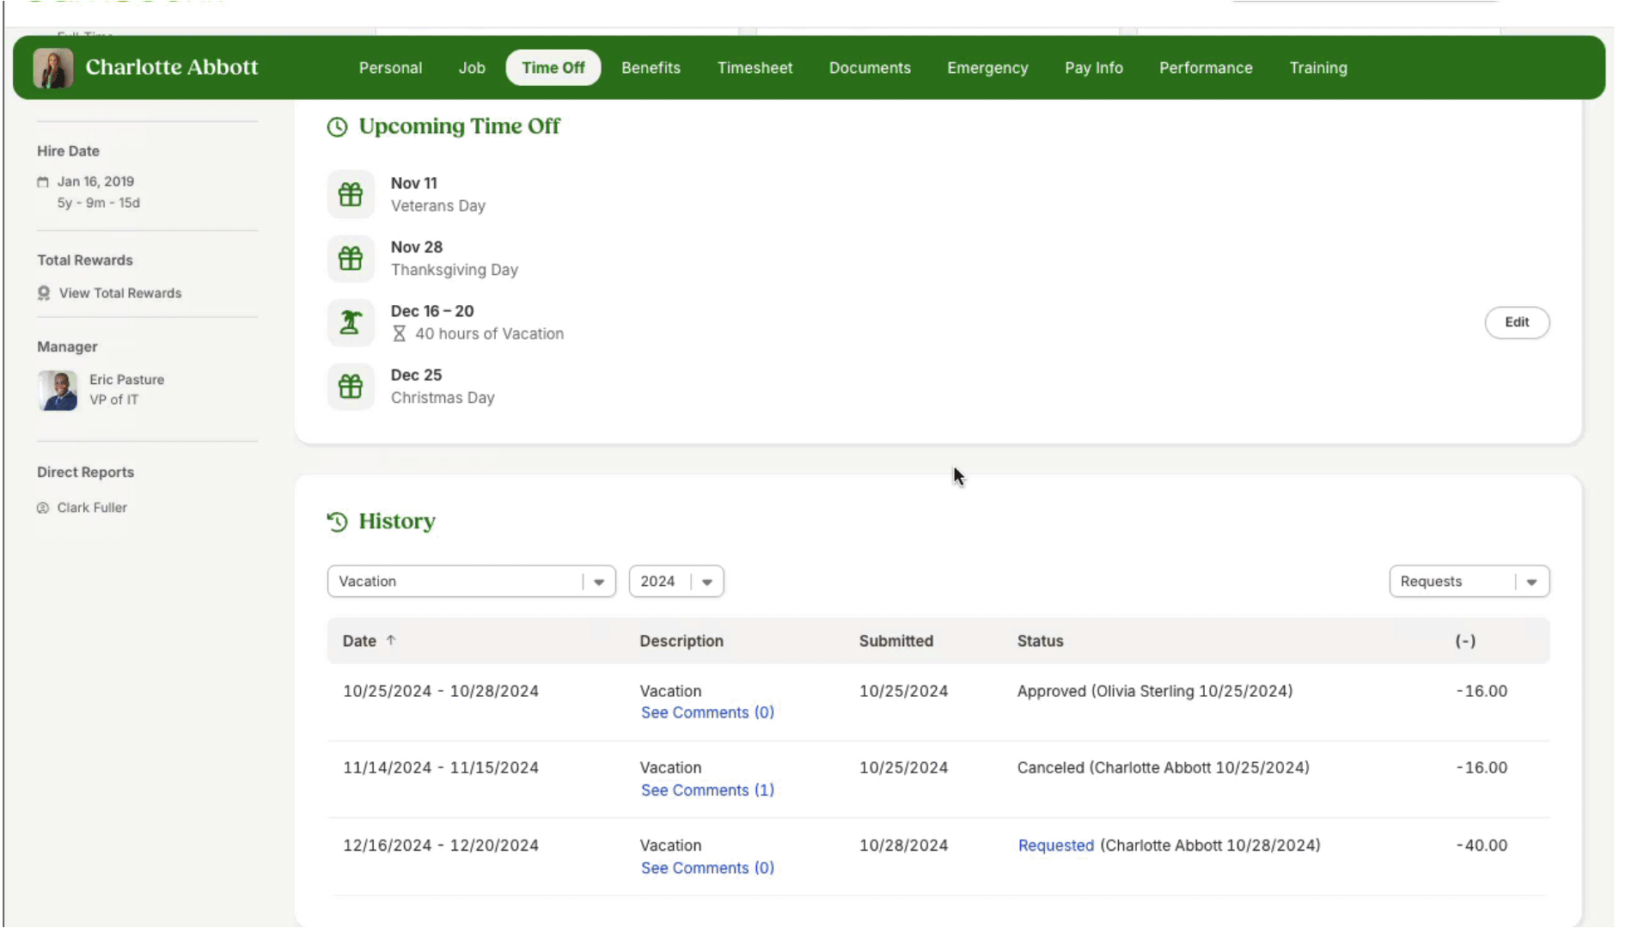
Task: Open manager Eric Pasture's profile
Action: click(x=126, y=380)
